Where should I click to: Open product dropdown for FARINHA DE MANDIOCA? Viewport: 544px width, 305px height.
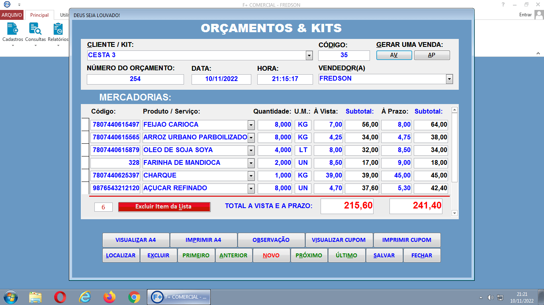tap(251, 163)
